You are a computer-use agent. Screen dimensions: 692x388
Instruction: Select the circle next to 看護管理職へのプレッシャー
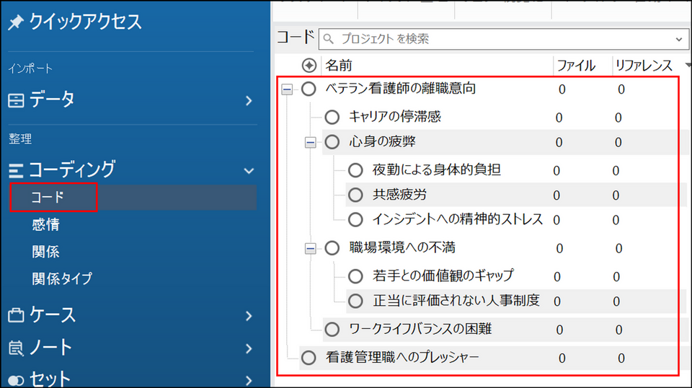[x=309, y=358]
